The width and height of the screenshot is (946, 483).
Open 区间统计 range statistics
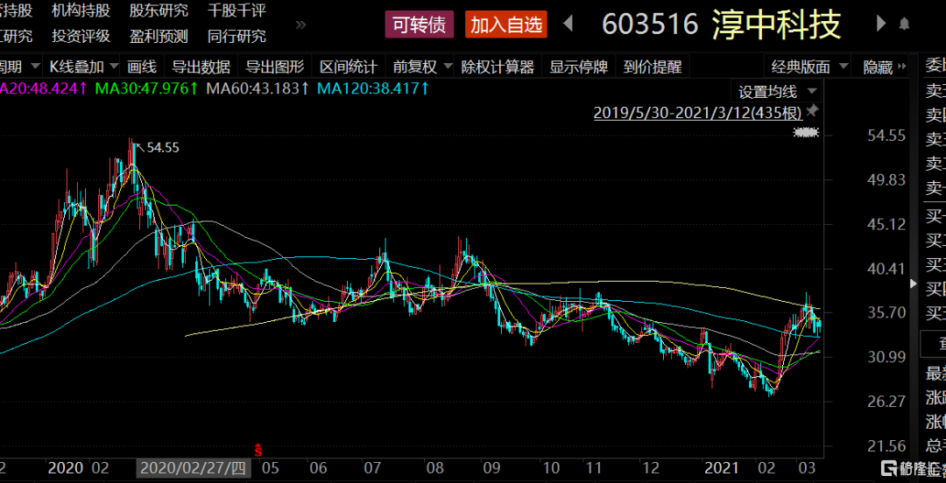(349, 66)
